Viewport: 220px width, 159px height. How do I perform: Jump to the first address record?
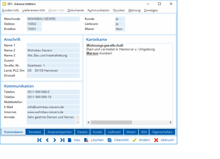tap(40, 140)
